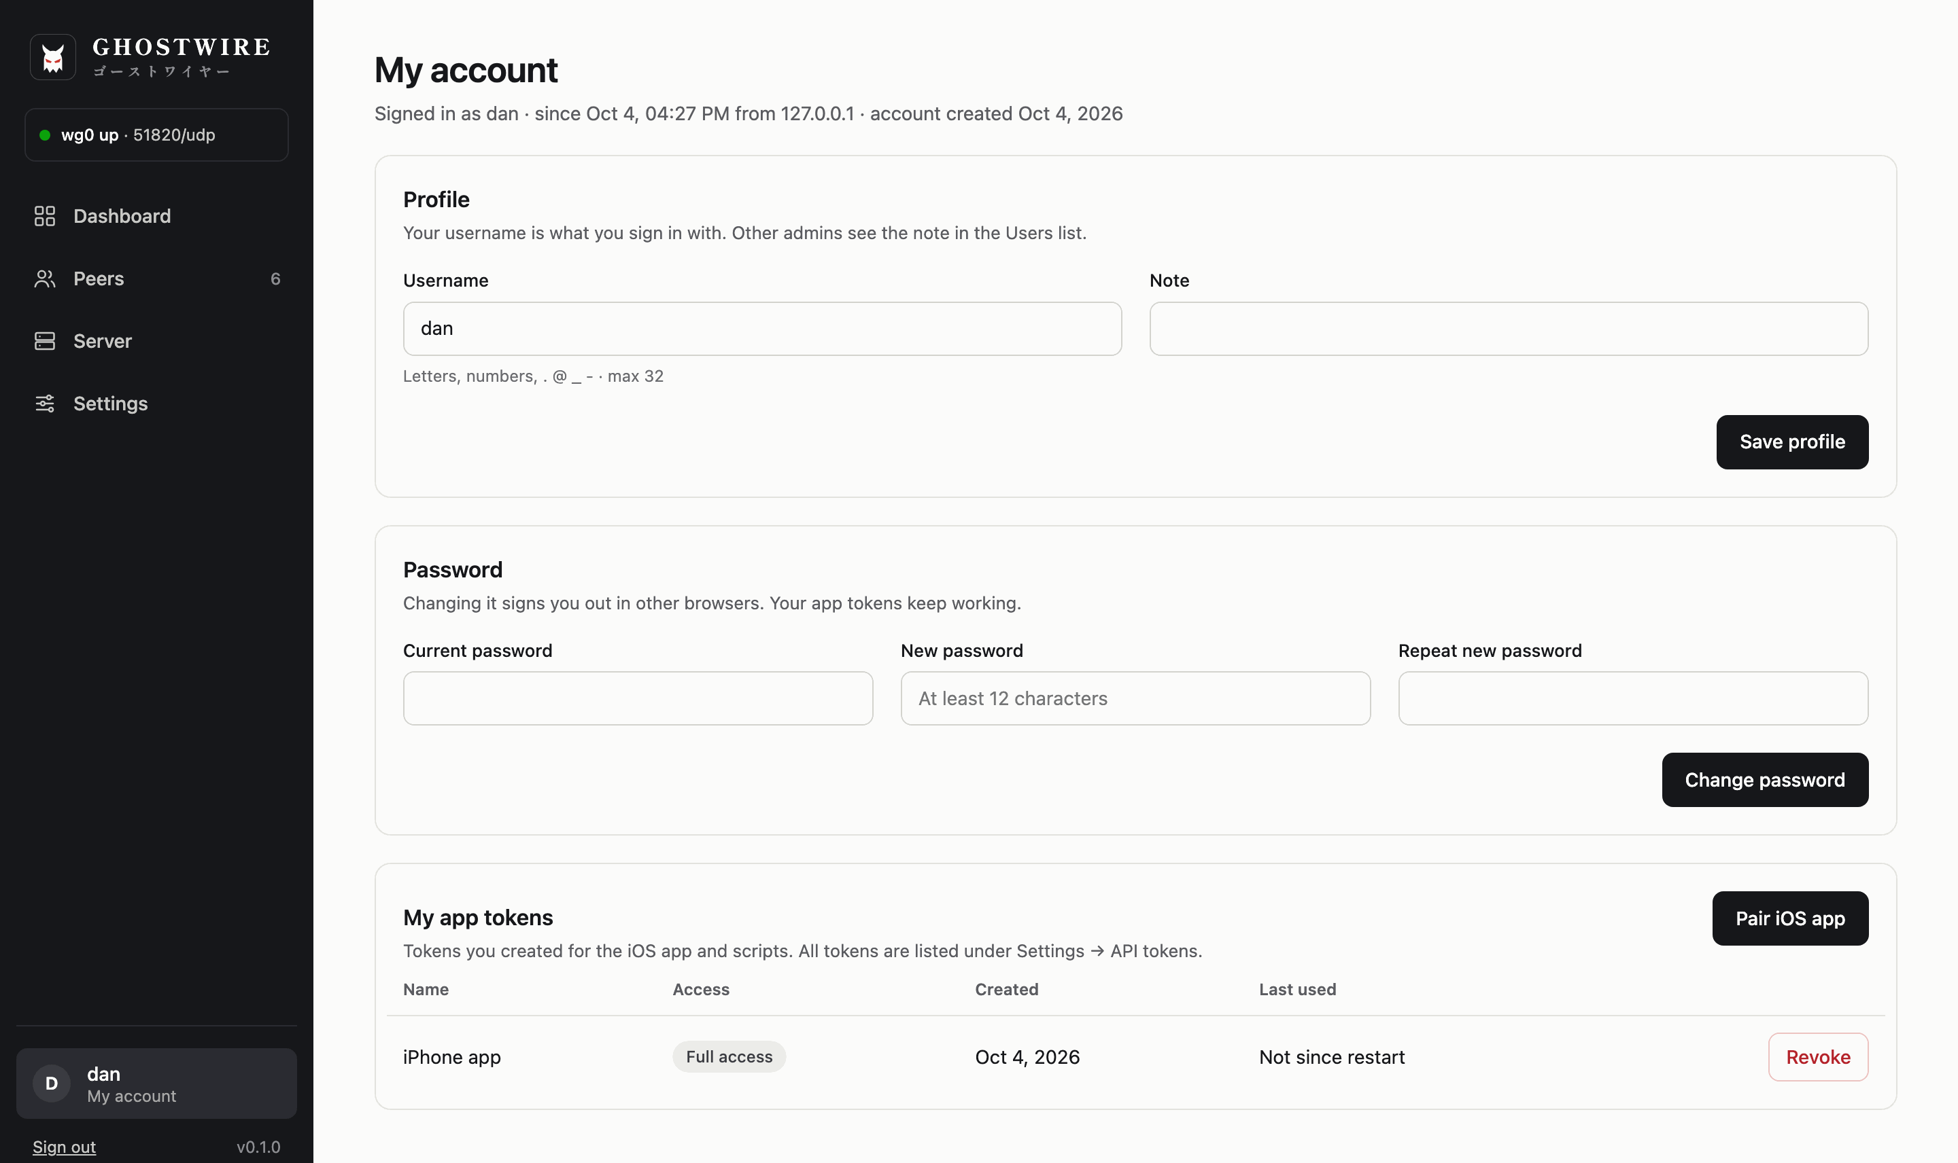Viewport: 1958px width, 1163px height.
Task: Click the Note label
Action: (1169, 281)
